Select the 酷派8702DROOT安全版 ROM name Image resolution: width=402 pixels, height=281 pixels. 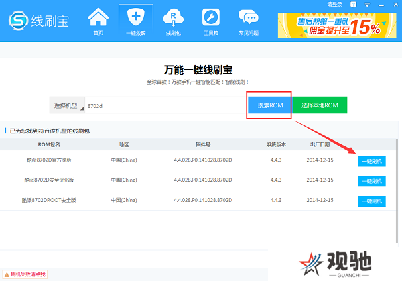49,200
